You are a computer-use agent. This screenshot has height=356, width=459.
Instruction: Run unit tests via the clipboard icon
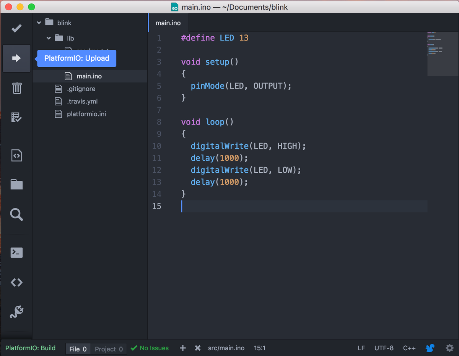click(16, 117)
